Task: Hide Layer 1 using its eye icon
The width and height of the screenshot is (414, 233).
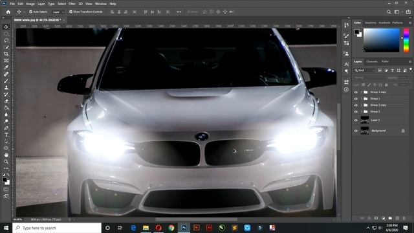Action: [356, 120]
